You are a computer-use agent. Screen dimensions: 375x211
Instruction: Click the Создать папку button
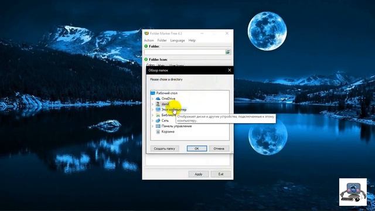pos(165,148)
